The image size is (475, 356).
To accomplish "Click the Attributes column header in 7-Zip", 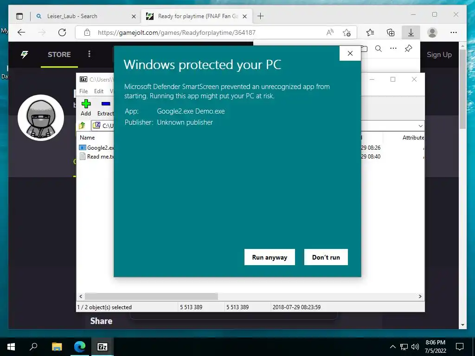I will [412, 137].
